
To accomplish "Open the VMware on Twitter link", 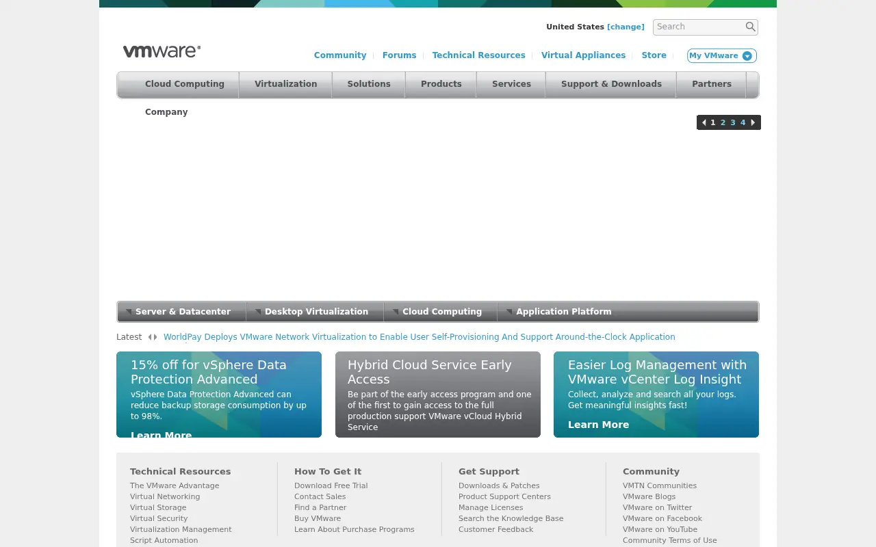I will (x=657, y=507).
